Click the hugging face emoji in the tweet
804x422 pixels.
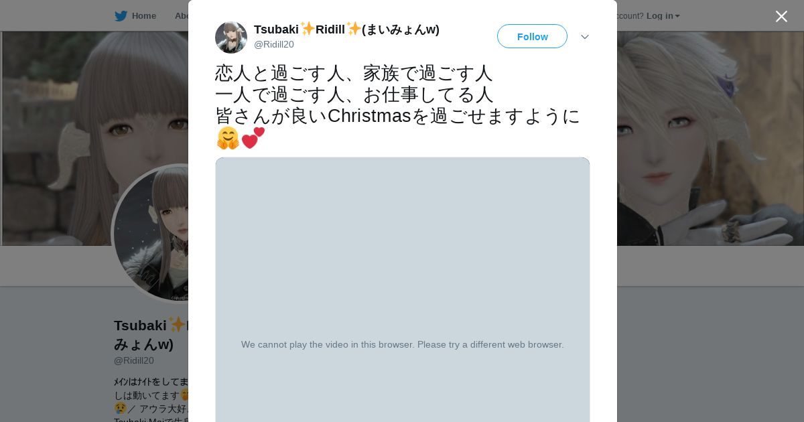pos(228,138)
